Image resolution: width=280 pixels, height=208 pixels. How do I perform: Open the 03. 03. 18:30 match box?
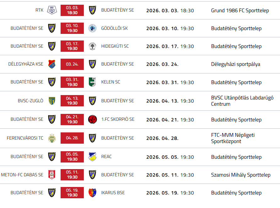[x=72, y=10]
